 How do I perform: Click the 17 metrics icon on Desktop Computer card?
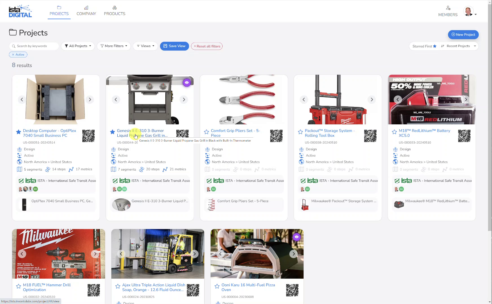(71, 169)
